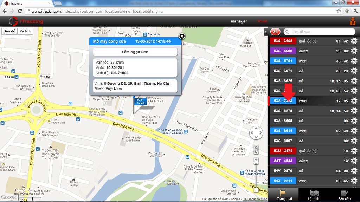Open settings gear for vehicle 53S - 8278
The image size is (360, 202).
tap(354, 111)
